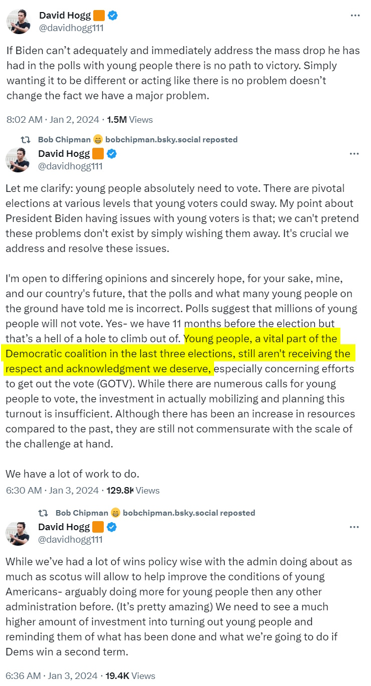Viewport: 371px width, 686px height.
Task: Open the @davidhogg111 handle on the last tweet
Action: click(71, 539)
